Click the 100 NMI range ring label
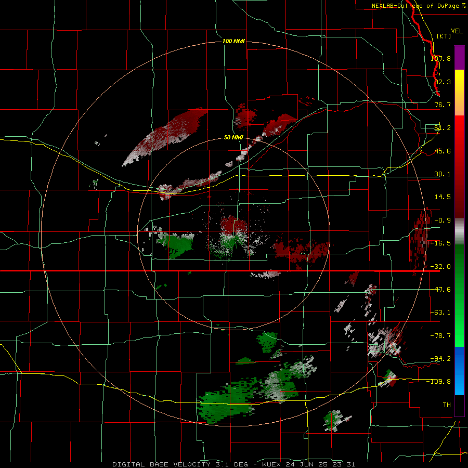Image resolution: width=468 pixels, height=468 pixels. [233, 41]
